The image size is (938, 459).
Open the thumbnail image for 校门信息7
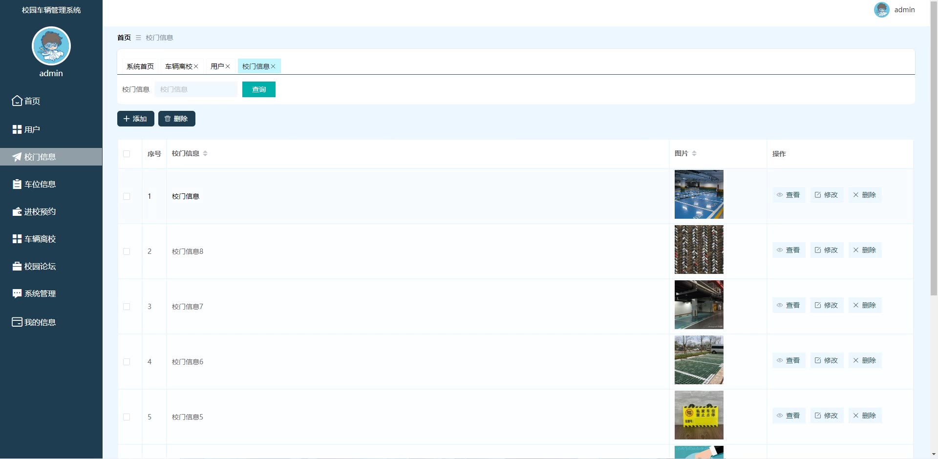[699, 305]
